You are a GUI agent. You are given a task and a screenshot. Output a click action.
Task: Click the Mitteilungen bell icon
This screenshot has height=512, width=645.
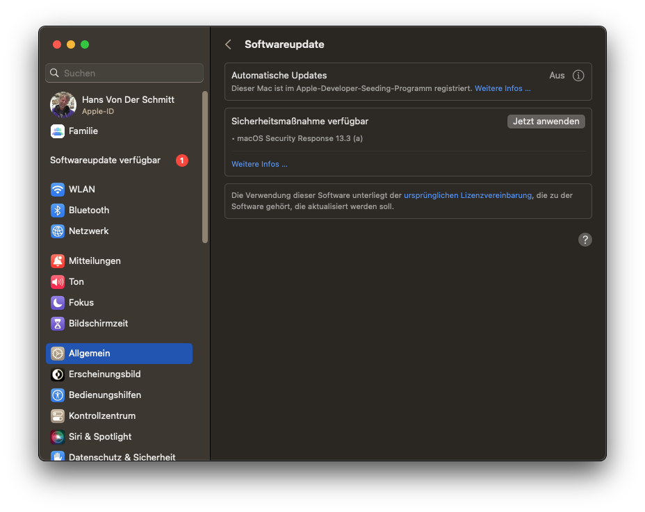[58, 261]
